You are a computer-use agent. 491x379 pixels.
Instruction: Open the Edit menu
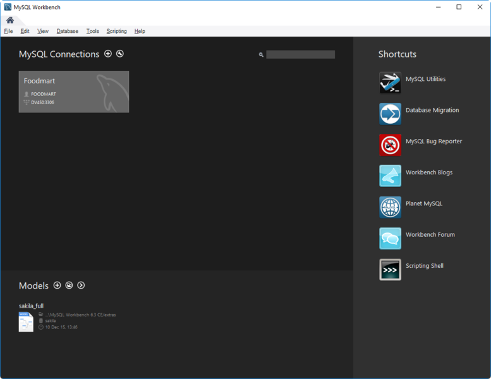[25, 31]
